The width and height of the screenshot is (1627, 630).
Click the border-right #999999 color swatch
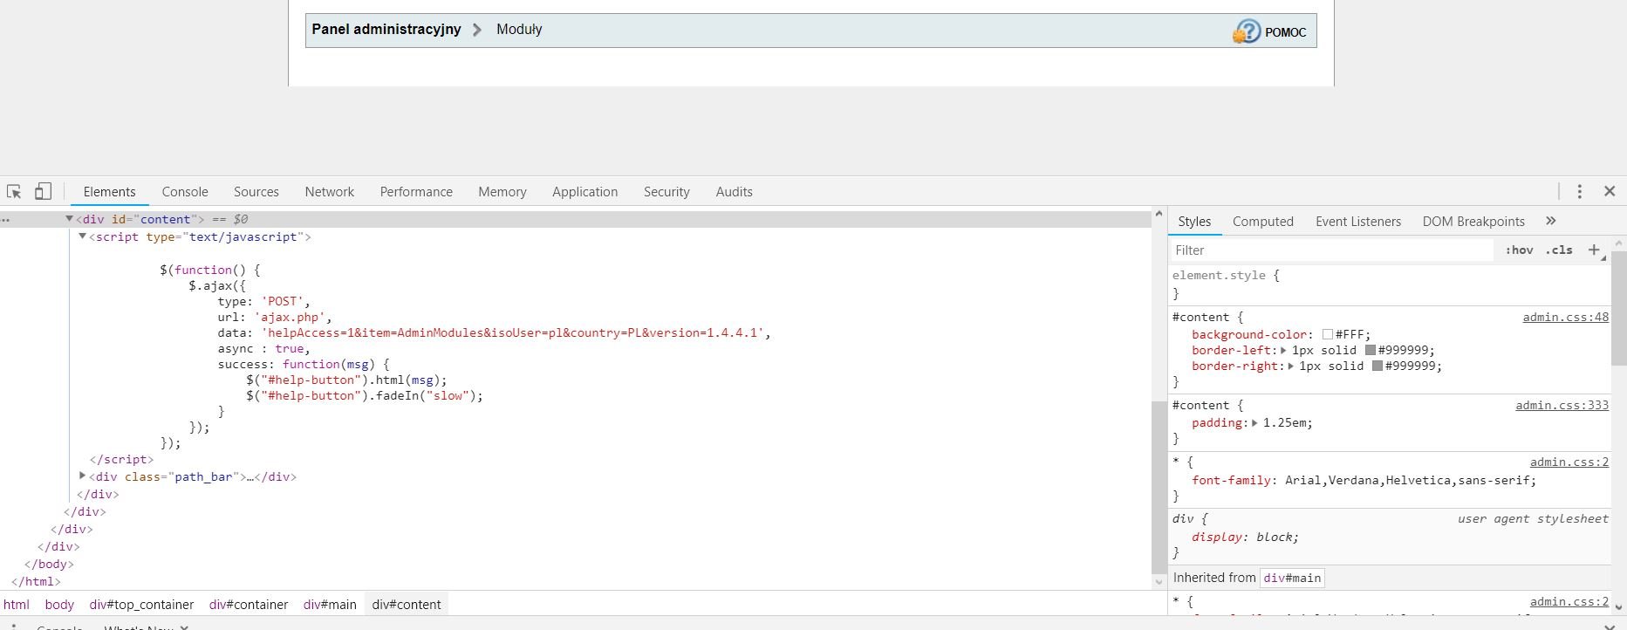click(x=1377, y=366)
